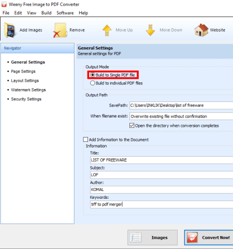Click the Images button label

pyautogui.click(x=159, y=238)
